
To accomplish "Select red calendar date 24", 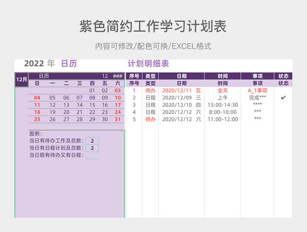I will tap(118, 112).
